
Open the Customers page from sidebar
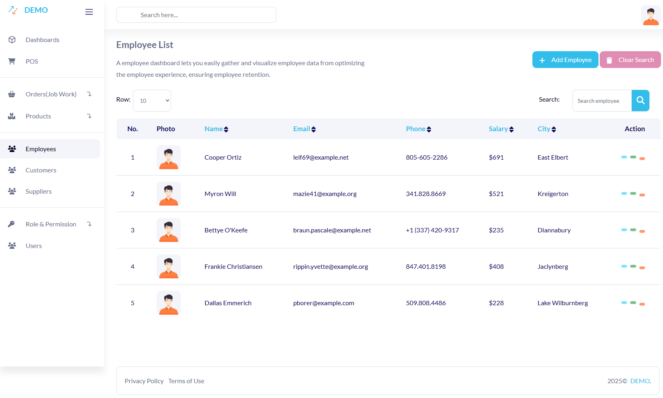pyautogui.click(x=41, y=170)
